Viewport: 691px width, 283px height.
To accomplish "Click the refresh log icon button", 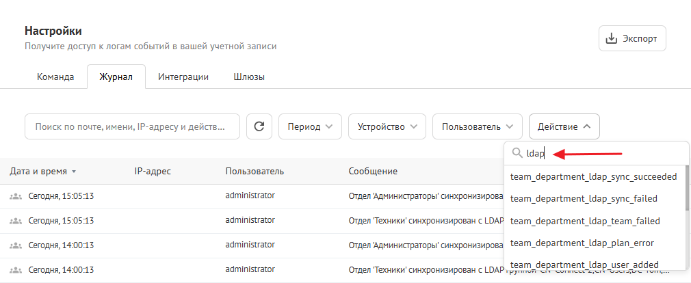I will [x=259, y=126].
